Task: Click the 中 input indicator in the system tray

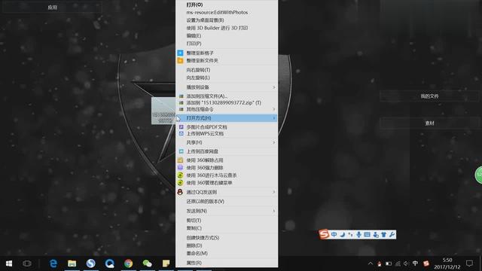Action: tap(415, 263)
